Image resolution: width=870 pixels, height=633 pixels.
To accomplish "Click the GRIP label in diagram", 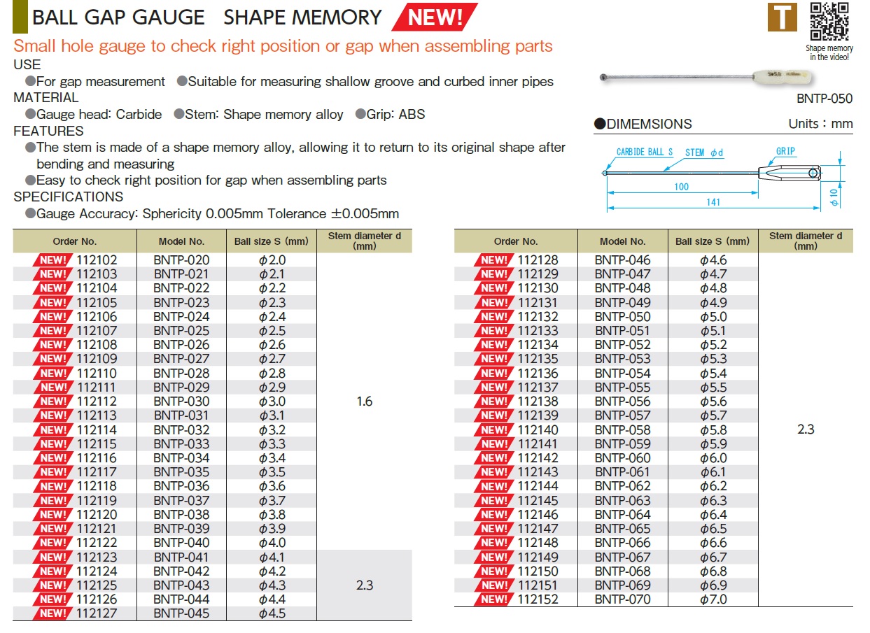I will [x=785, y=151].
